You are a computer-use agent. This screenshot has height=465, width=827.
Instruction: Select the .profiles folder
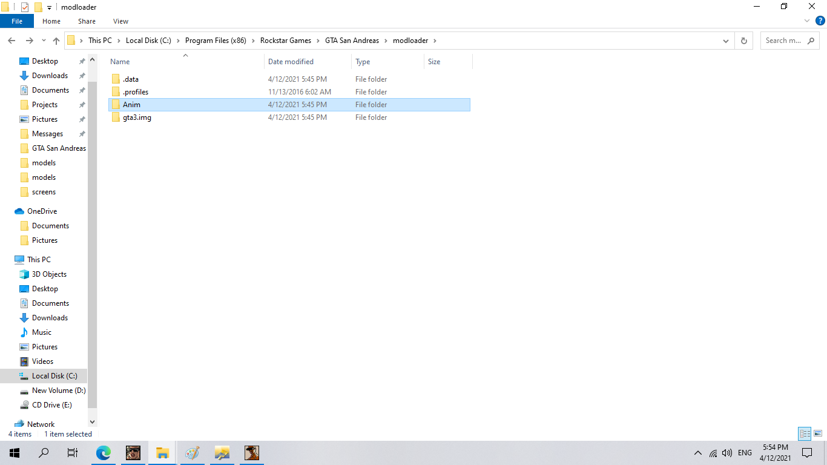[x=289, y=92]
